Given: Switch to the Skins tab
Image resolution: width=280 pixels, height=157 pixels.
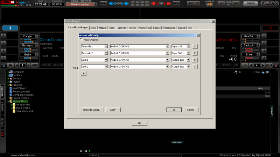Looking at the screenshot, I should [x=93, y=28].
